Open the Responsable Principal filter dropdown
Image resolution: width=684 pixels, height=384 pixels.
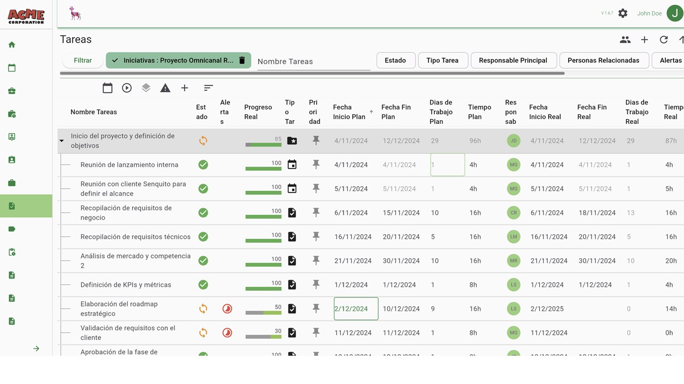513,60
